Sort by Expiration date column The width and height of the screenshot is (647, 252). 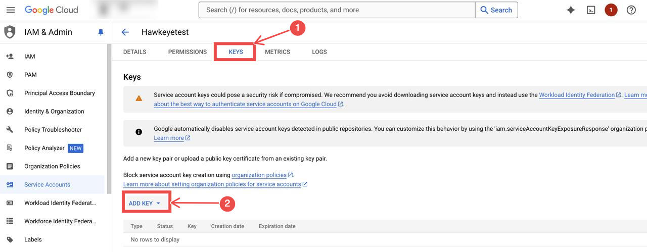tap(277, 226)
